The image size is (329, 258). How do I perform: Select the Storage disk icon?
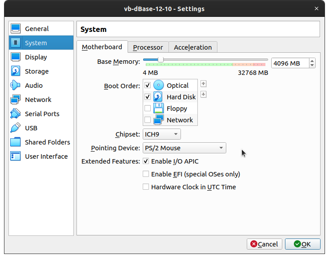[x=16, y=71]
